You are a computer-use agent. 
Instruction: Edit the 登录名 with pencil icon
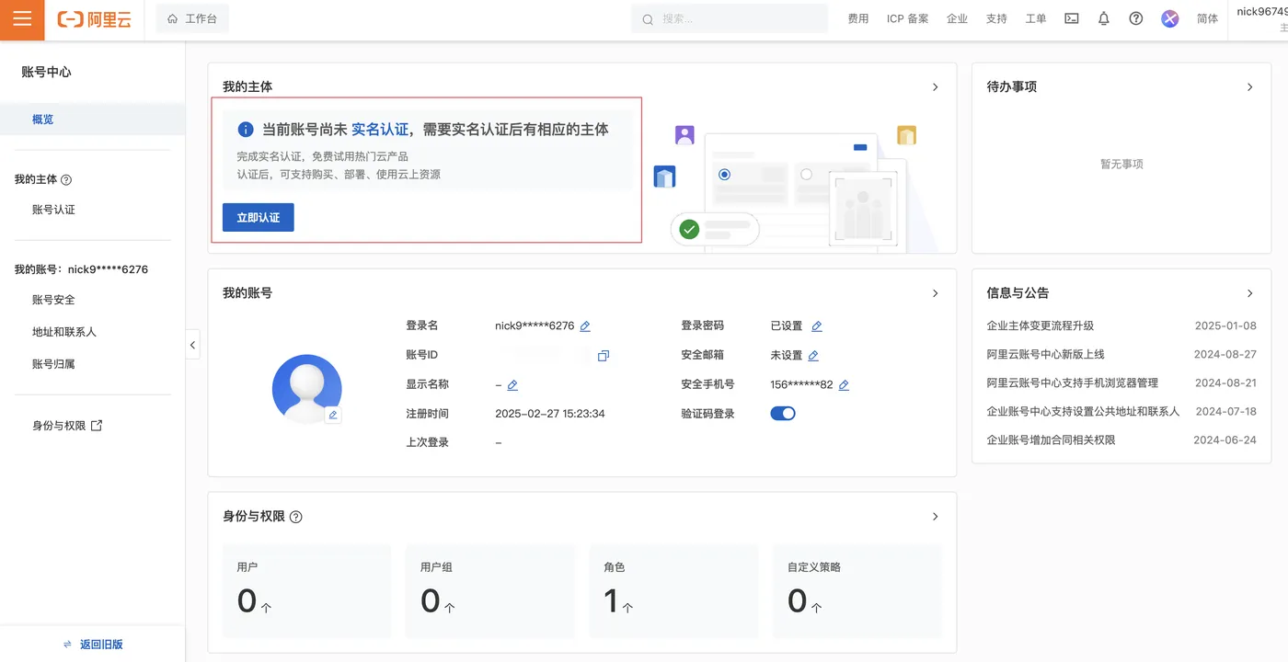585,326
